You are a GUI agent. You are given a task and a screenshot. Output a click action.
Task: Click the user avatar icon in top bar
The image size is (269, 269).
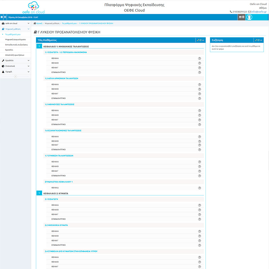click(x=249, y=17)
